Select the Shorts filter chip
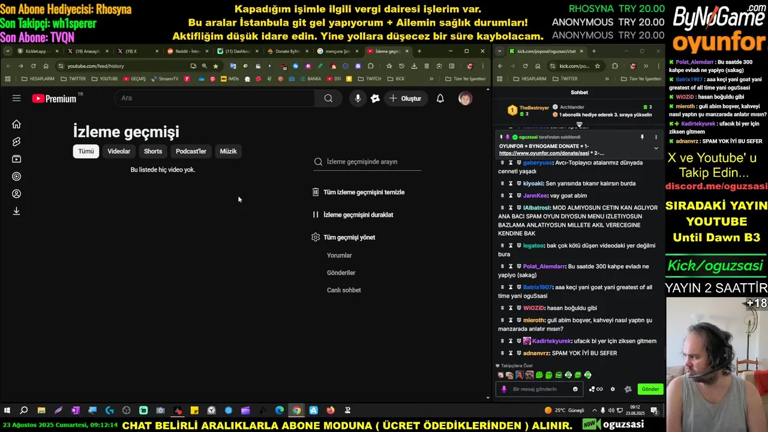Image resolution: width=768 pixels, height=432 pixels. 153,151
